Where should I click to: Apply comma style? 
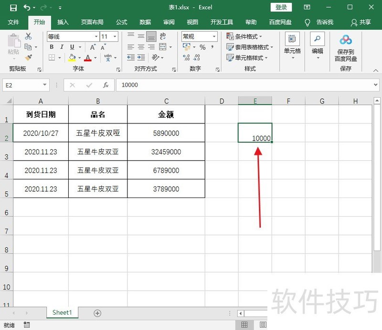(x=212, y=47)
